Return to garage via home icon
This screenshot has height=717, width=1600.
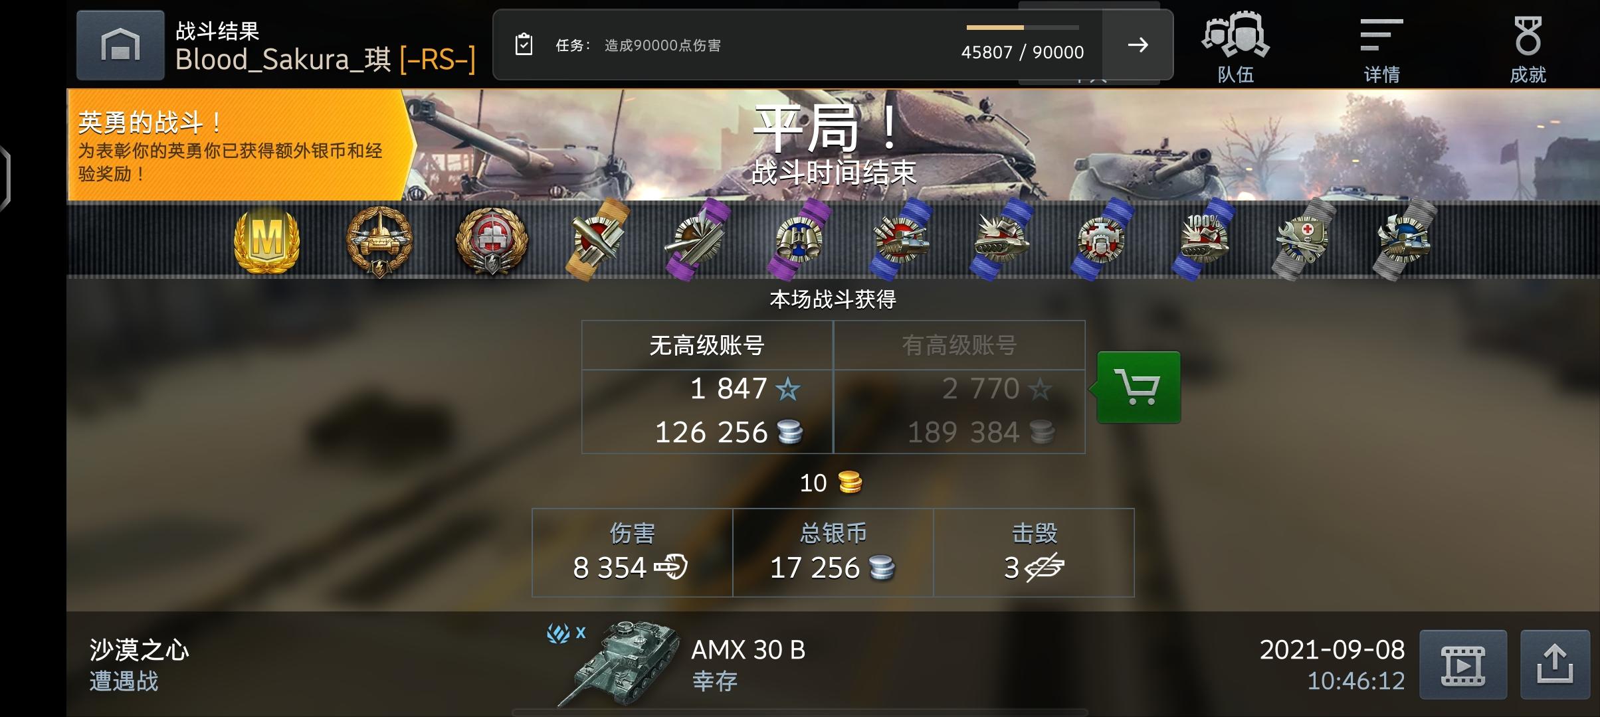click(120, 45)
